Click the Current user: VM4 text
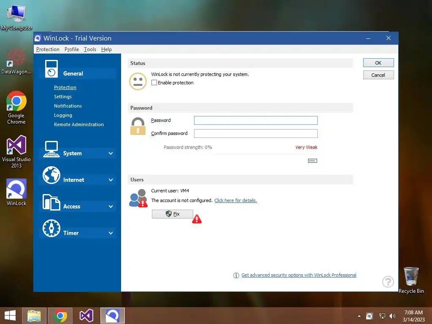 [170, 191]
